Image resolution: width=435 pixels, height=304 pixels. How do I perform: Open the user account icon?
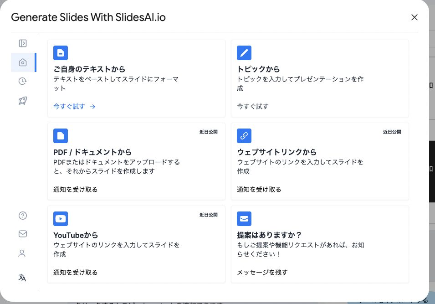tap(22, 253)
